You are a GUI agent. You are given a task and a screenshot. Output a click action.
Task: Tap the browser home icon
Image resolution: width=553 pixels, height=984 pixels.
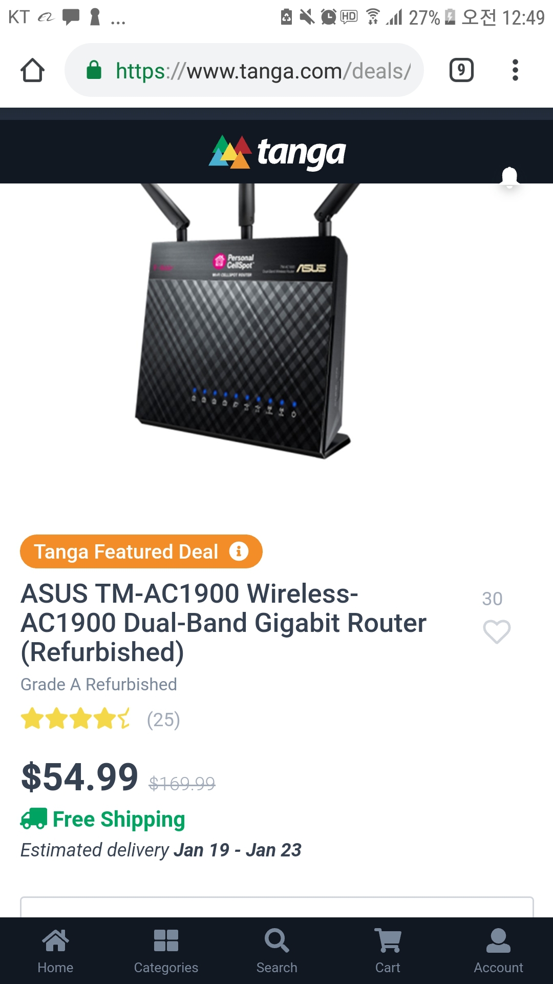point(32,70)
